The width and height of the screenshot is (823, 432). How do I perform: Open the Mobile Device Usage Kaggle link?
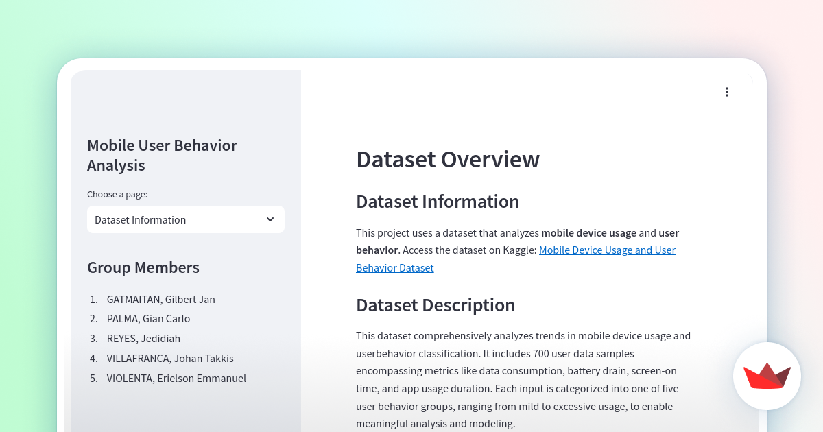[607, 250]
